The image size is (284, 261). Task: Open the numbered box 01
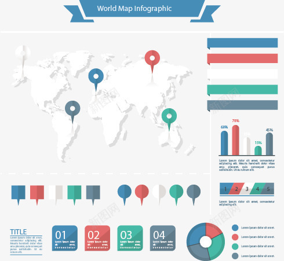tap(65, 238)
